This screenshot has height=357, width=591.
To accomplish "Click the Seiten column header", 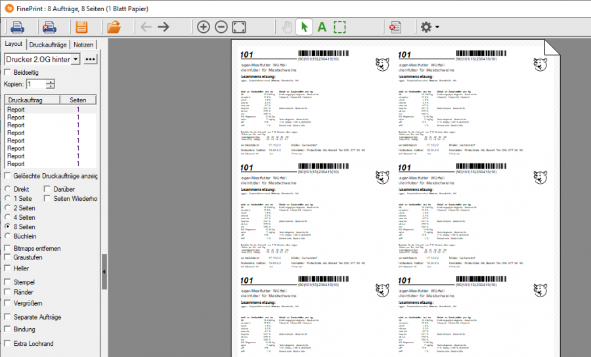I will pyautogui.click(x=78, y=100).
